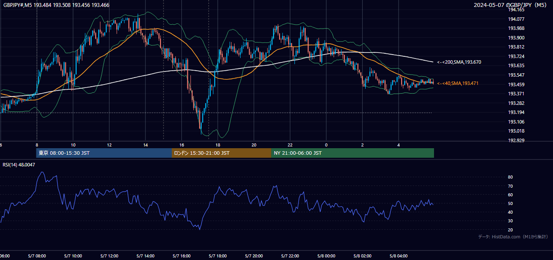This screenshot has width=553, height=260.
Task: Click price axis value 193.547
Action: click(x=516, y=75)
